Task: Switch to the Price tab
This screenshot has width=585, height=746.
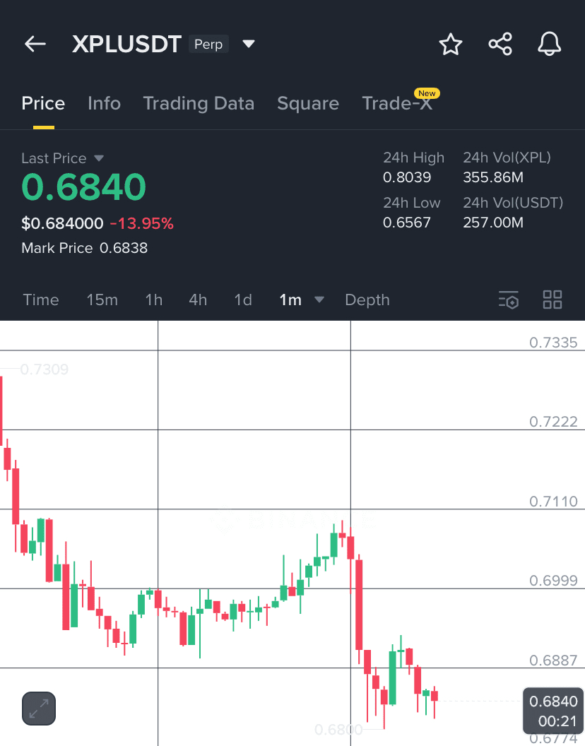Action: tap(43, 103)
